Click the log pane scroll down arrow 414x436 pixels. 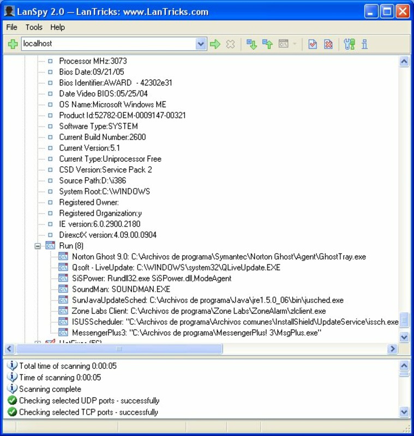pyautogui.click(x=404, y=411)
